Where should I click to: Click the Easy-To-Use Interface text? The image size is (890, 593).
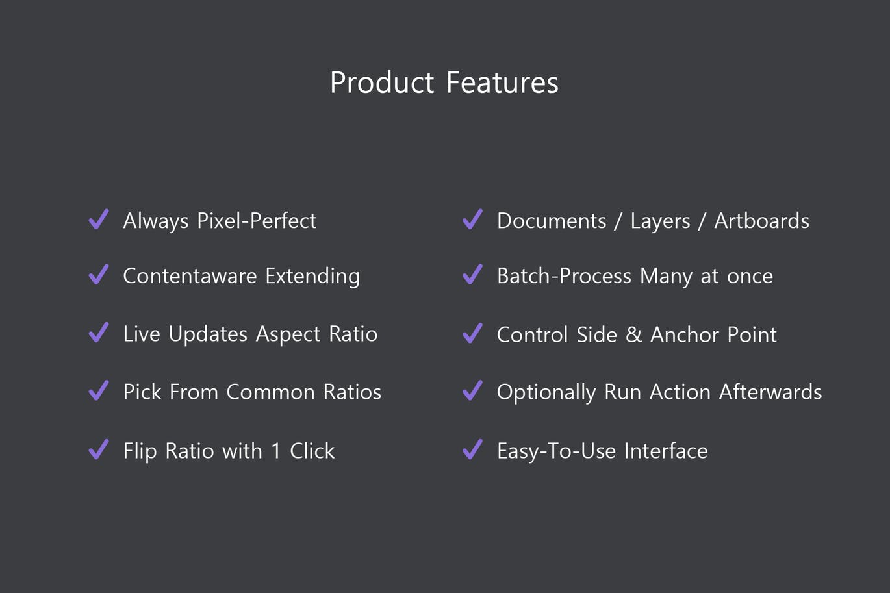pos(602,451)
